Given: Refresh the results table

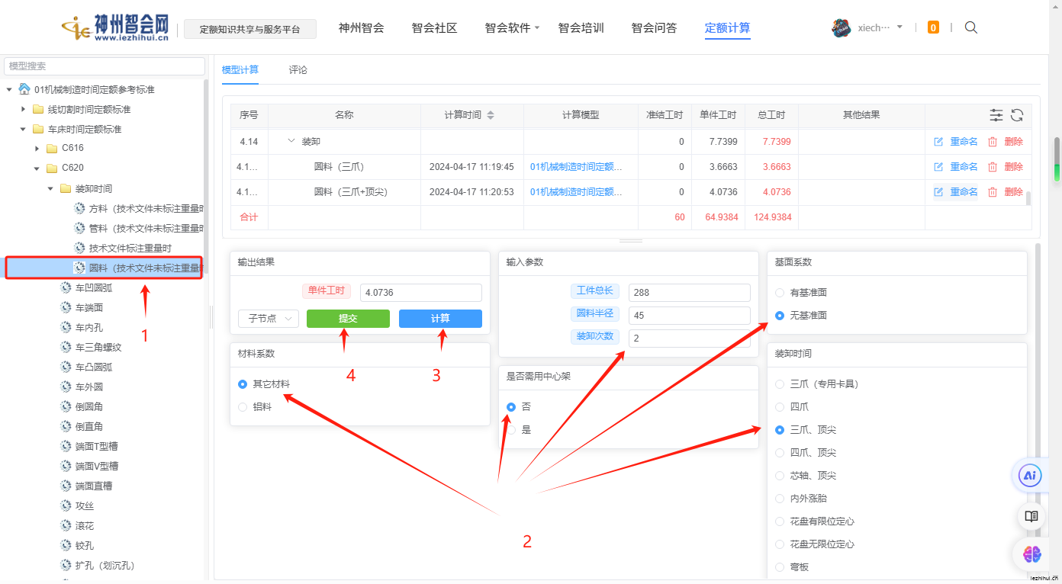Looking at the screenshot, I should point(1017,115).
